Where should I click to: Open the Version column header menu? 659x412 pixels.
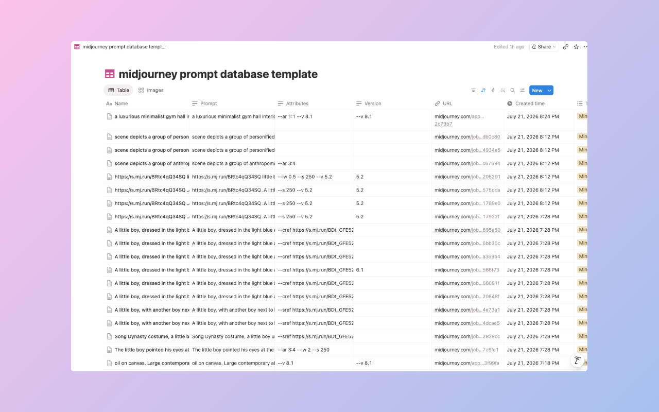(392, 104)
